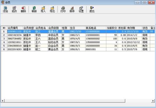Click phone number 89001001
The image size is (156, 108).
click(x=96, y=49)
